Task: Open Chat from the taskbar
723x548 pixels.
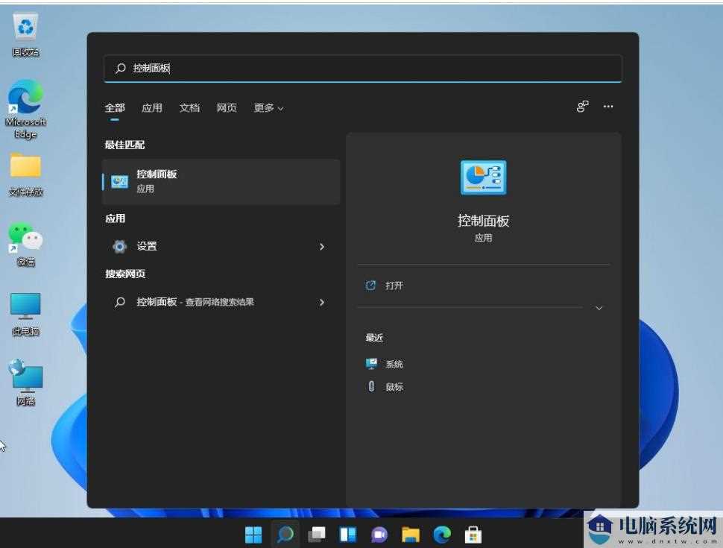Action: click(x=379, y=534)
